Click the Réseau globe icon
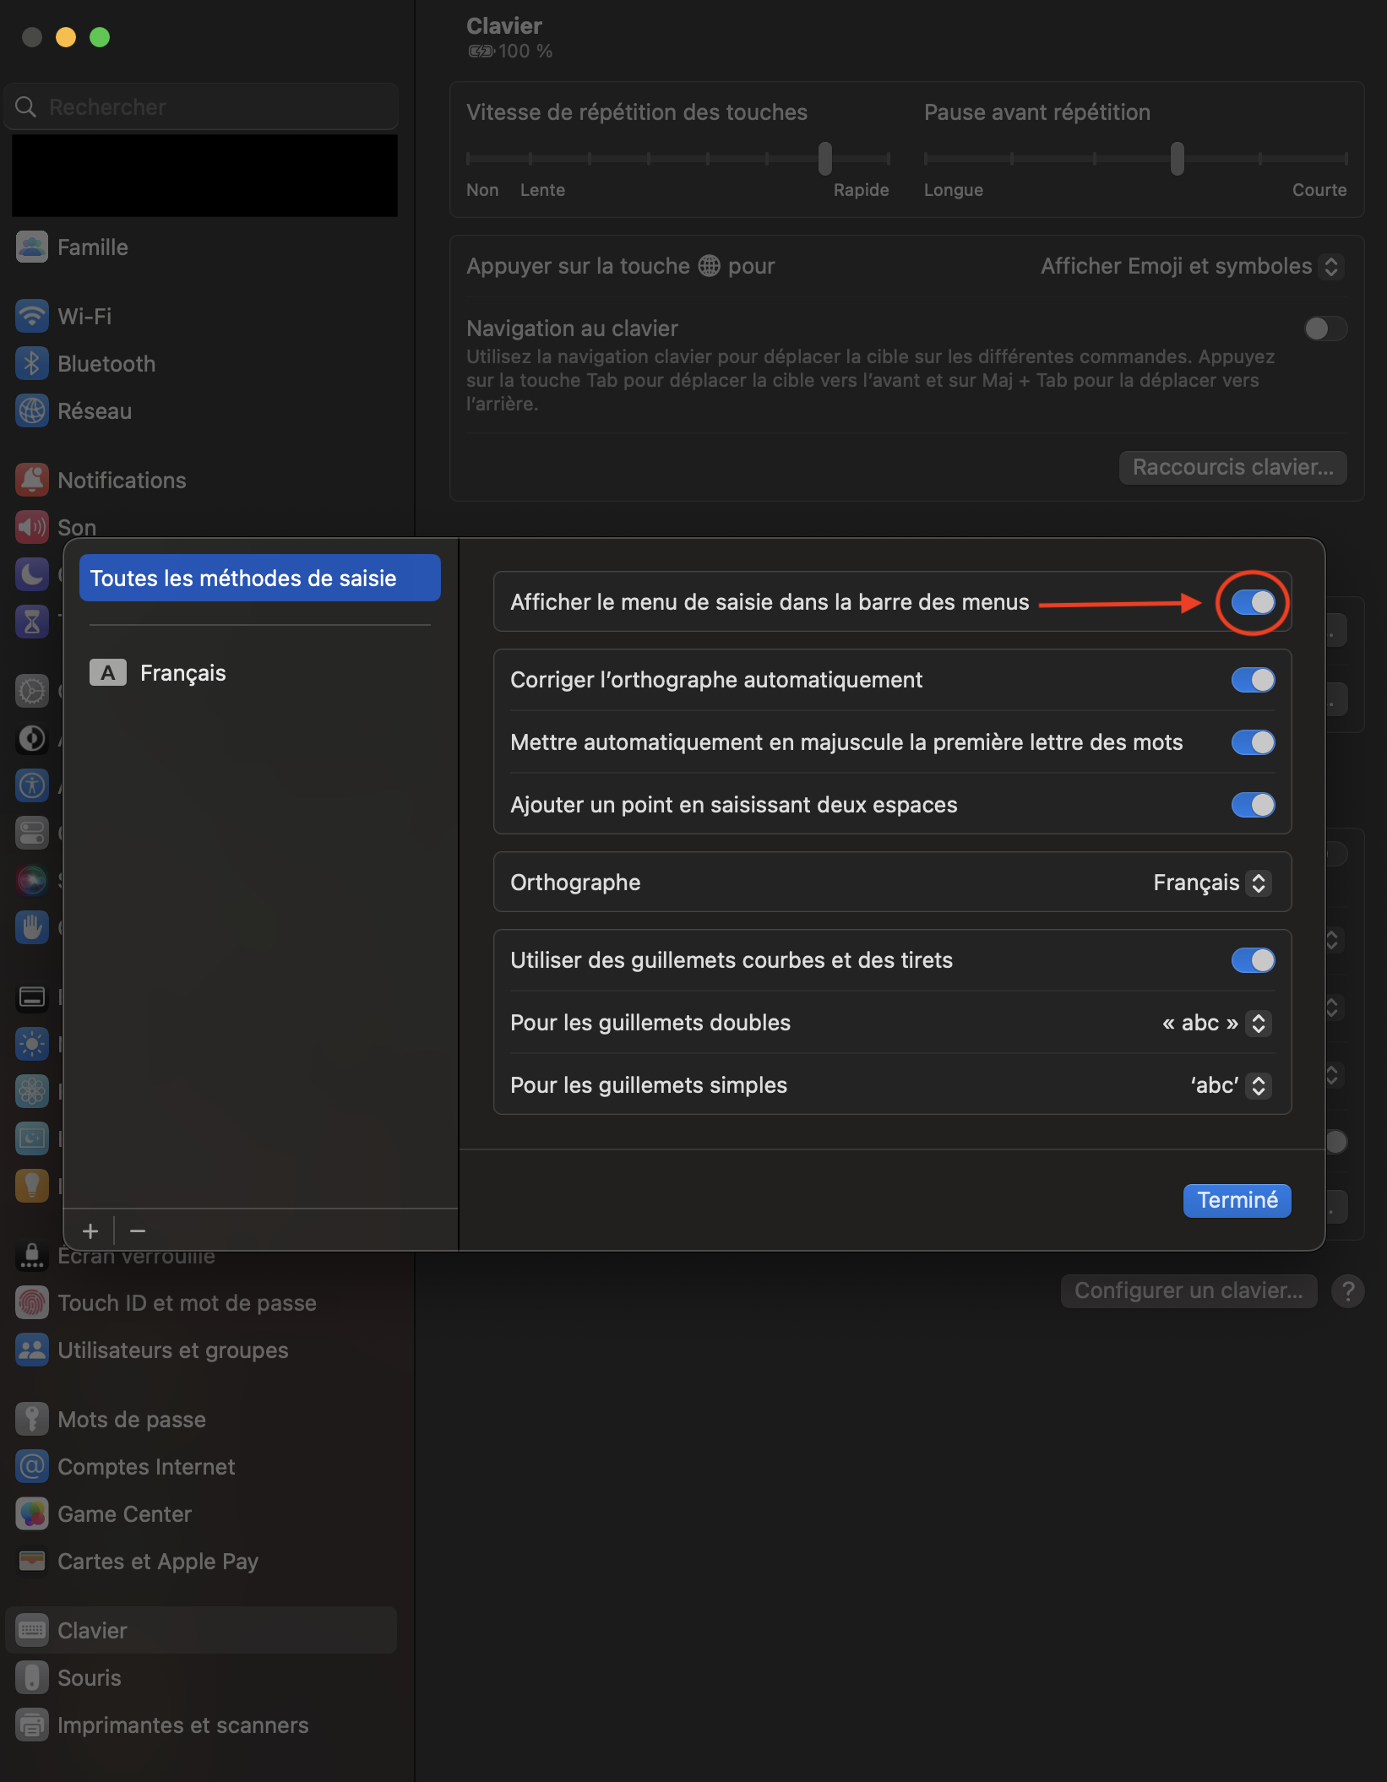The width and height of the screenshot is (1387, 1782). pyautogui.click(x=32, y=411)
